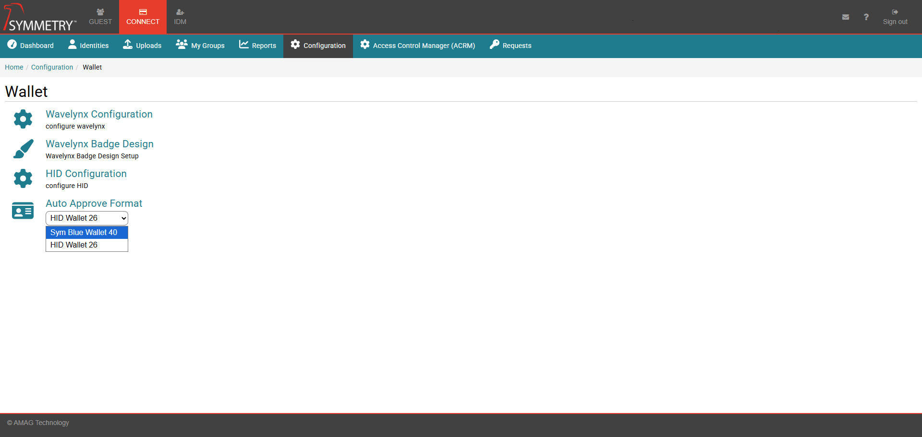The width and height of the screenshot is (922, 437).
Task: Click Requests key icon
Action: point(495,44)
